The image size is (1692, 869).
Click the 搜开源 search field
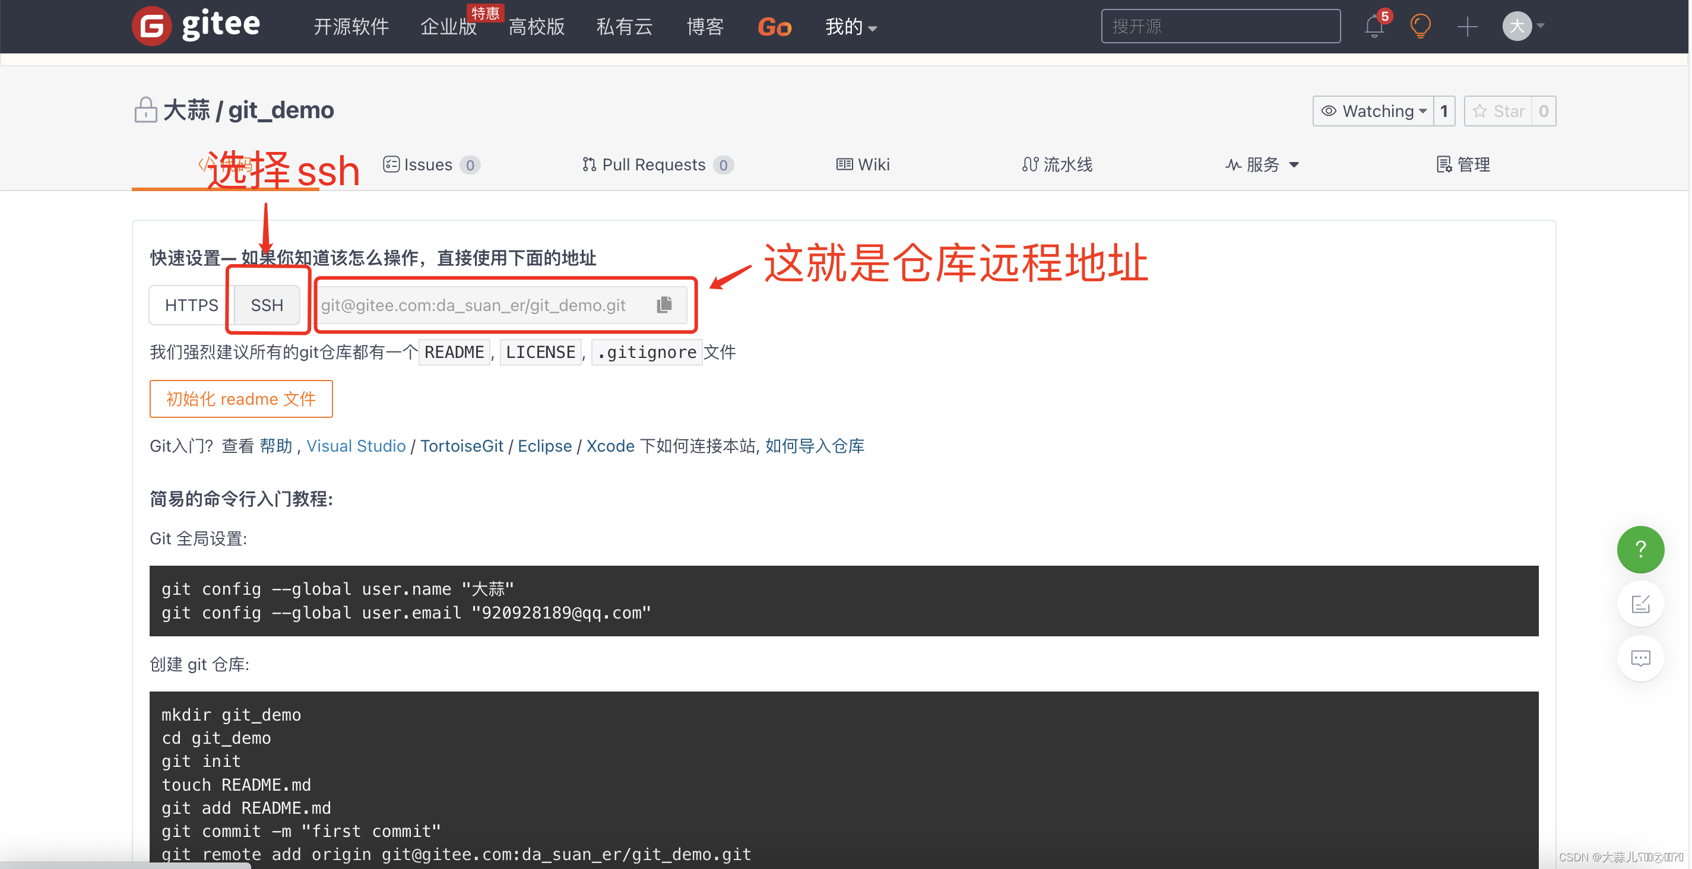1221,26
